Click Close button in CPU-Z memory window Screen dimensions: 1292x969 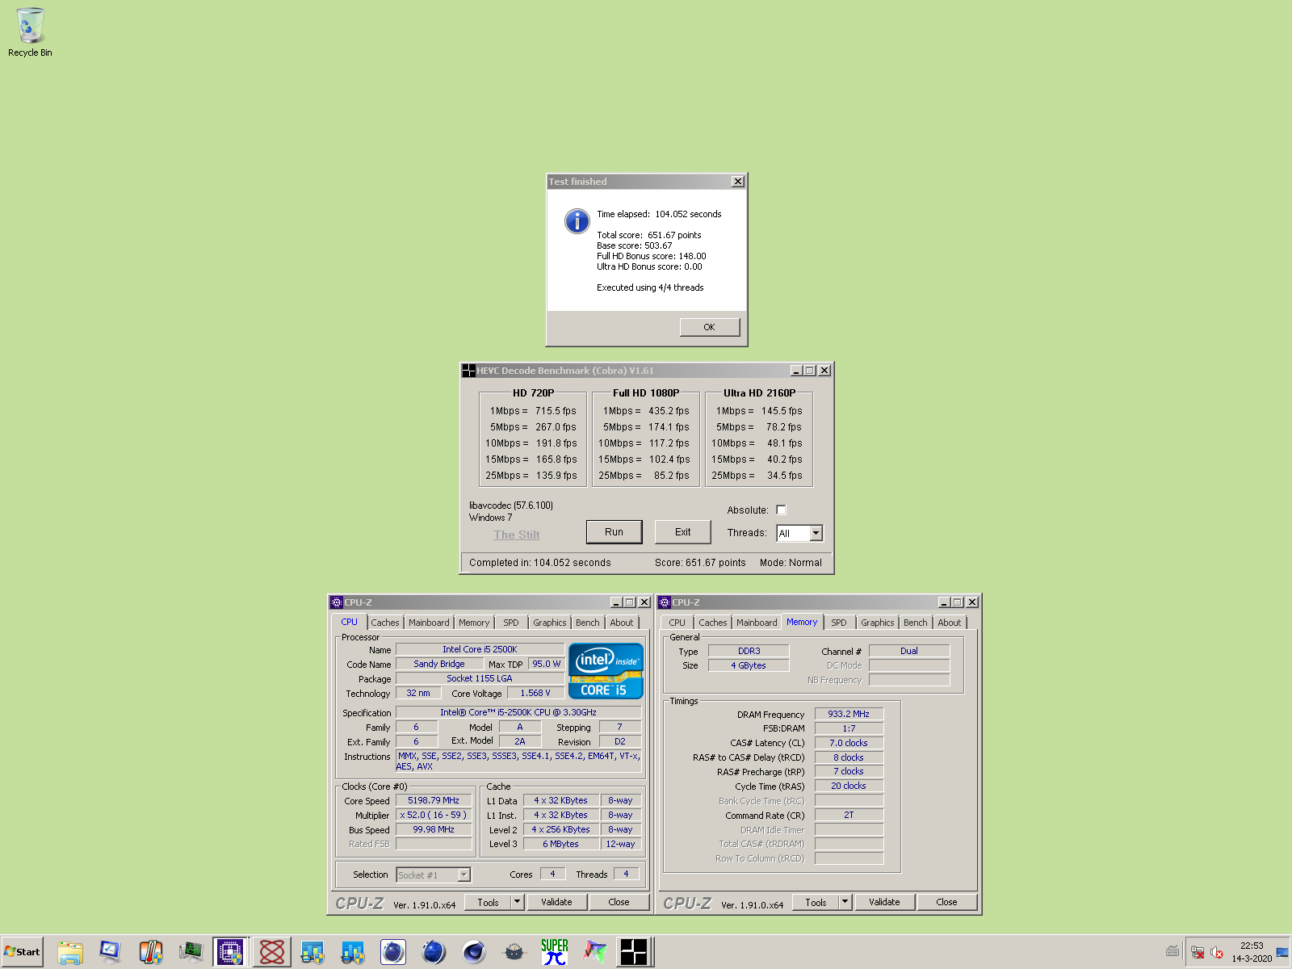click(x=946, y=902)
